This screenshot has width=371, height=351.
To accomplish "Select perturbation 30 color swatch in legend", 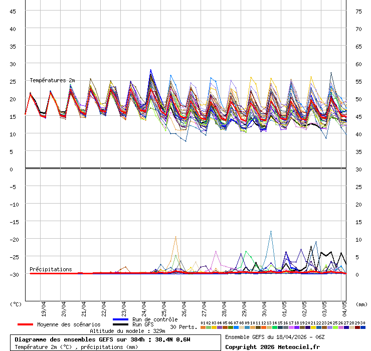I will click(x=362, y=327).
